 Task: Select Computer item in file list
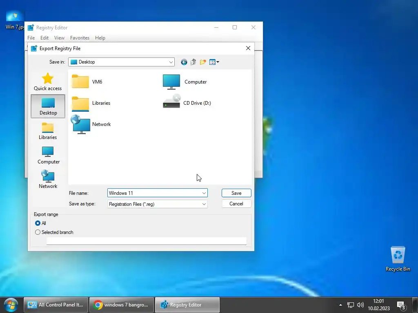click(x=185, y=82)
